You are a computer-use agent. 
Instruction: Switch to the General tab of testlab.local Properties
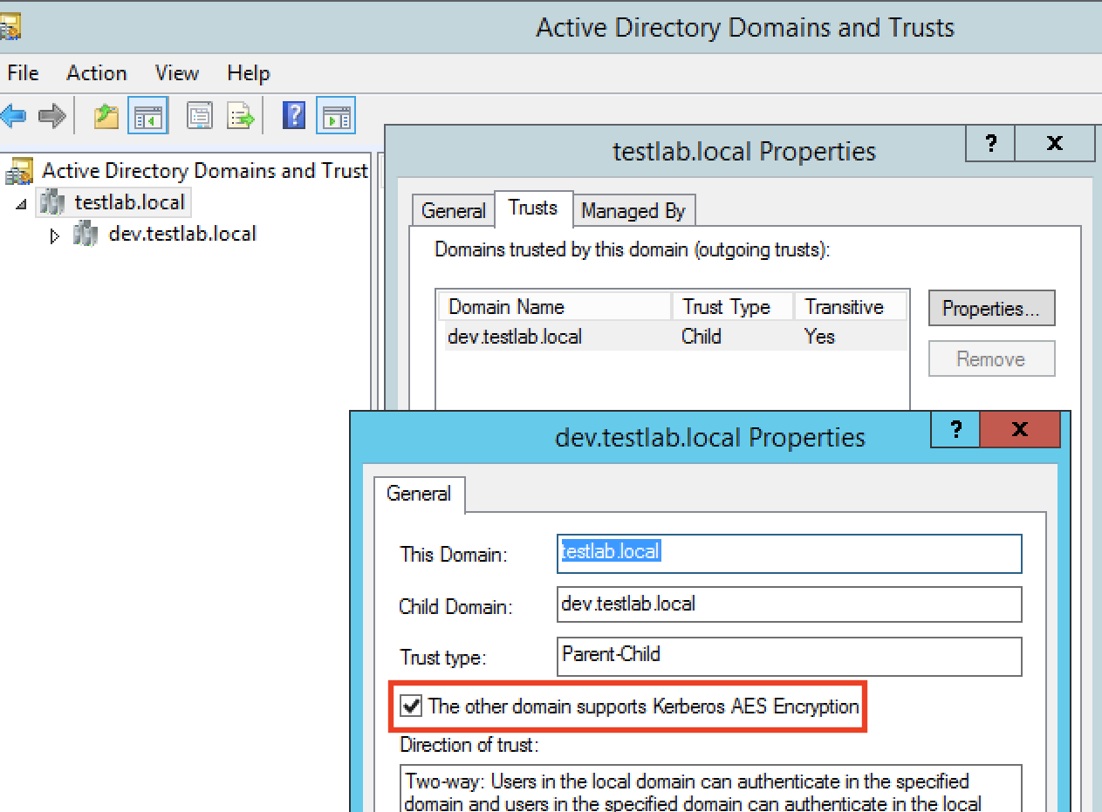453,211
